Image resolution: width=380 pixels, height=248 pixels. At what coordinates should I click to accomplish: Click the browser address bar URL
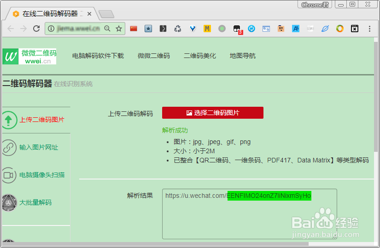pyautogui.click(x=78, y=29)
